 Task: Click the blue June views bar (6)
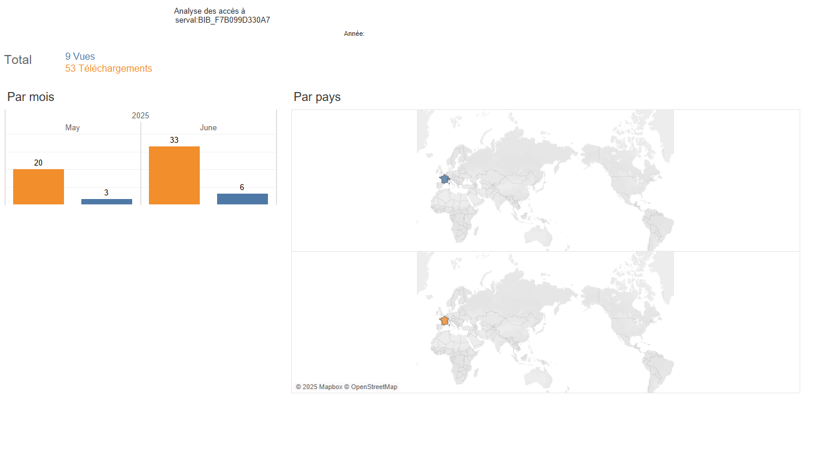coord(242,199)
